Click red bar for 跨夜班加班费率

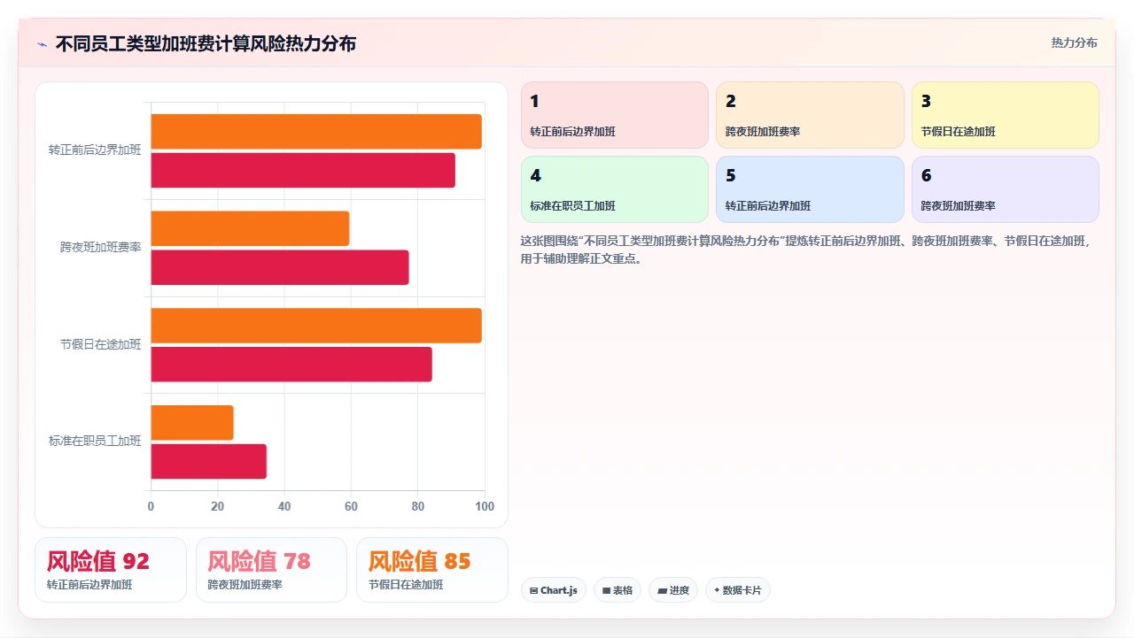(280, 267)
